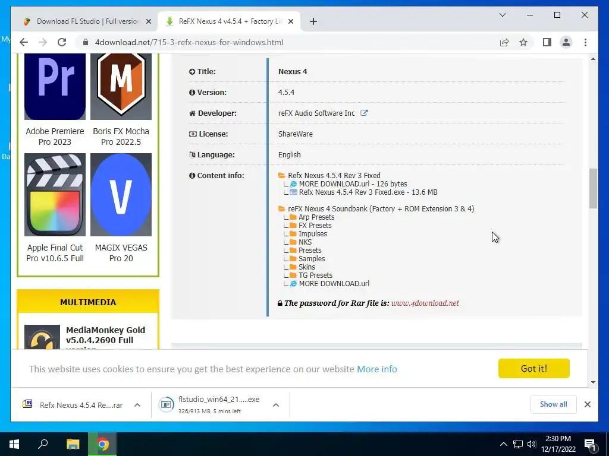View site information padlock icon
Viewport: 609px width, 456px height.
click(86, 42)
